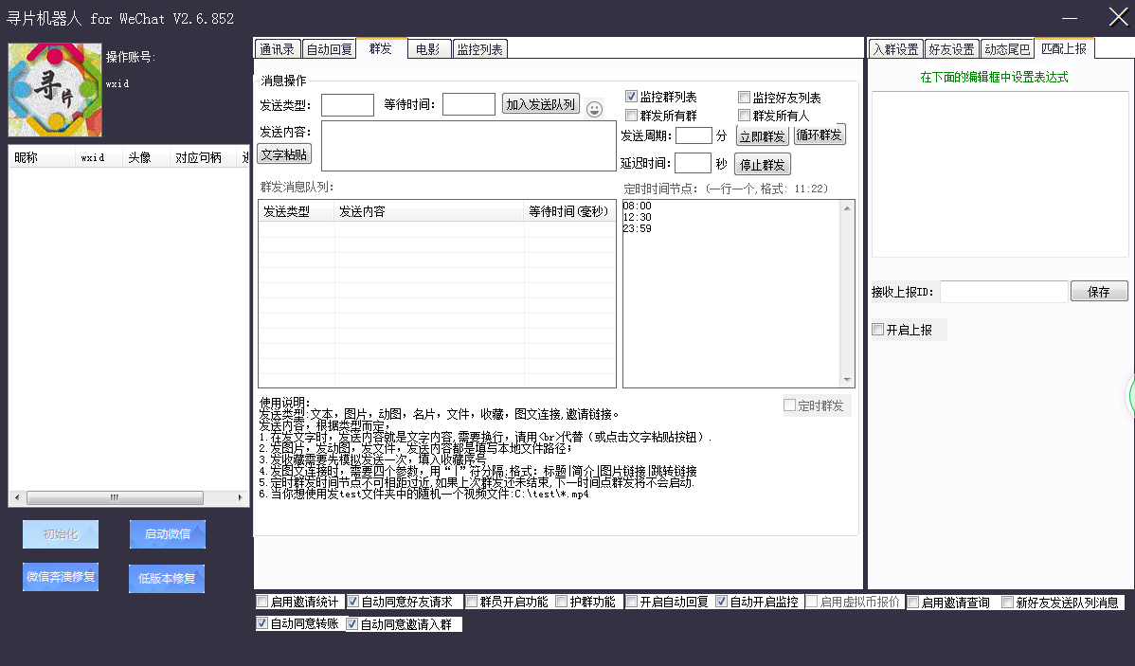Click the 08:00 time node entry

[637, 206]
